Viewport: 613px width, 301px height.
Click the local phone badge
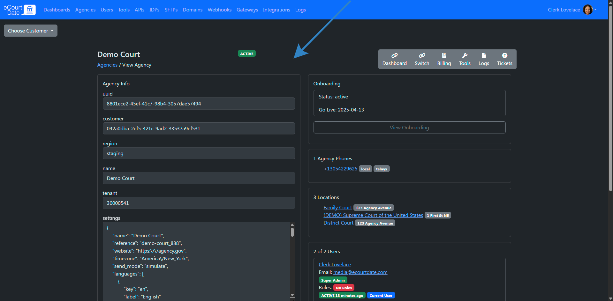pyautogui.click(x=366, y=169)
